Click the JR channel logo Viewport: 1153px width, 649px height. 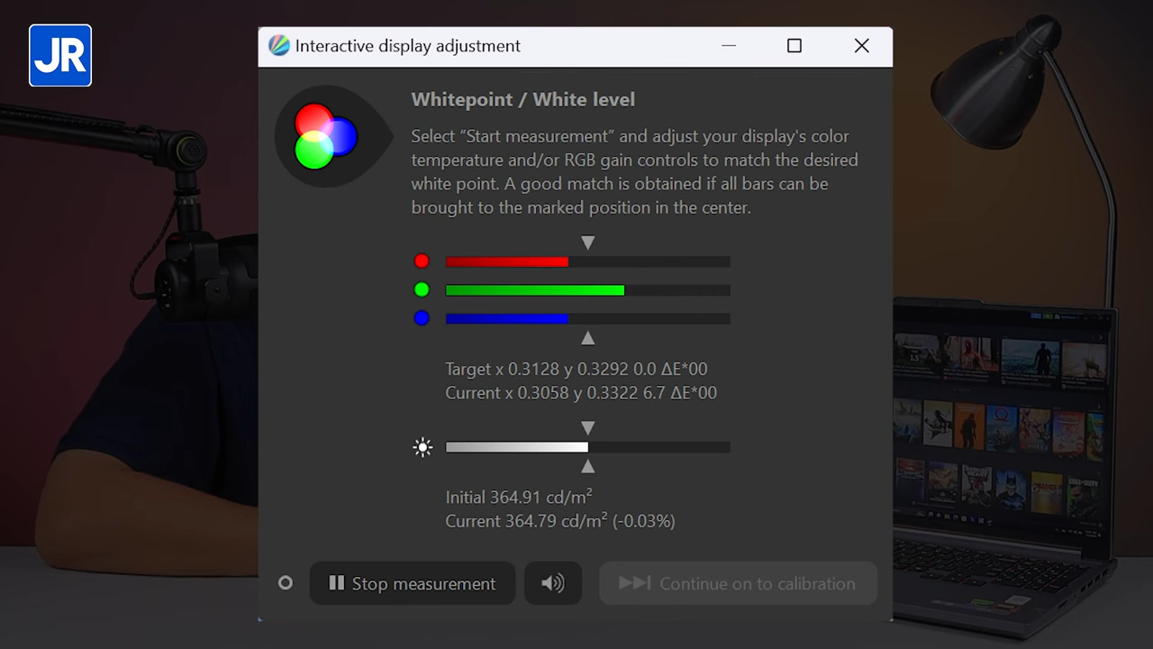point(59,55)
